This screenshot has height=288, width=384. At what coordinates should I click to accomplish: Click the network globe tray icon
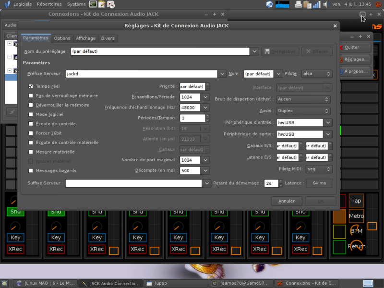tap(269, 4)
